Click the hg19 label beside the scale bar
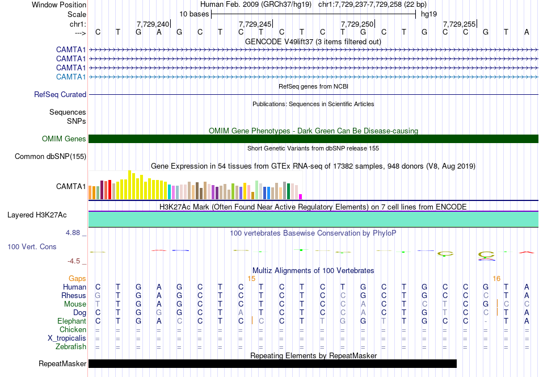The height and width of the screenshot is (377, 539). [429, 14]
